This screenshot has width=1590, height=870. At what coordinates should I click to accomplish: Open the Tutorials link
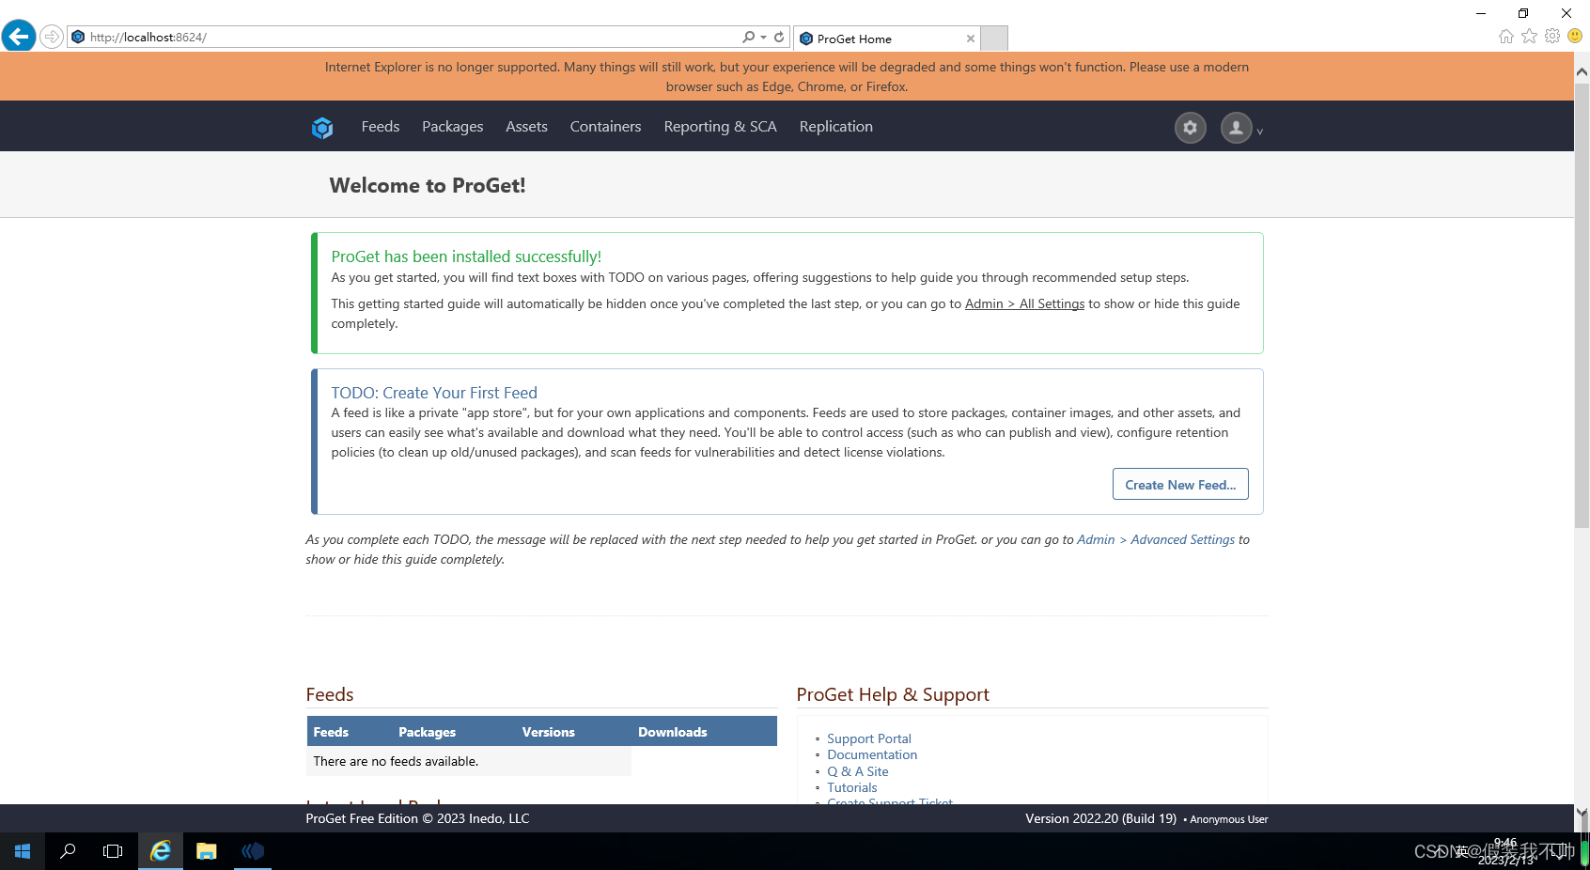click(852, 787)
